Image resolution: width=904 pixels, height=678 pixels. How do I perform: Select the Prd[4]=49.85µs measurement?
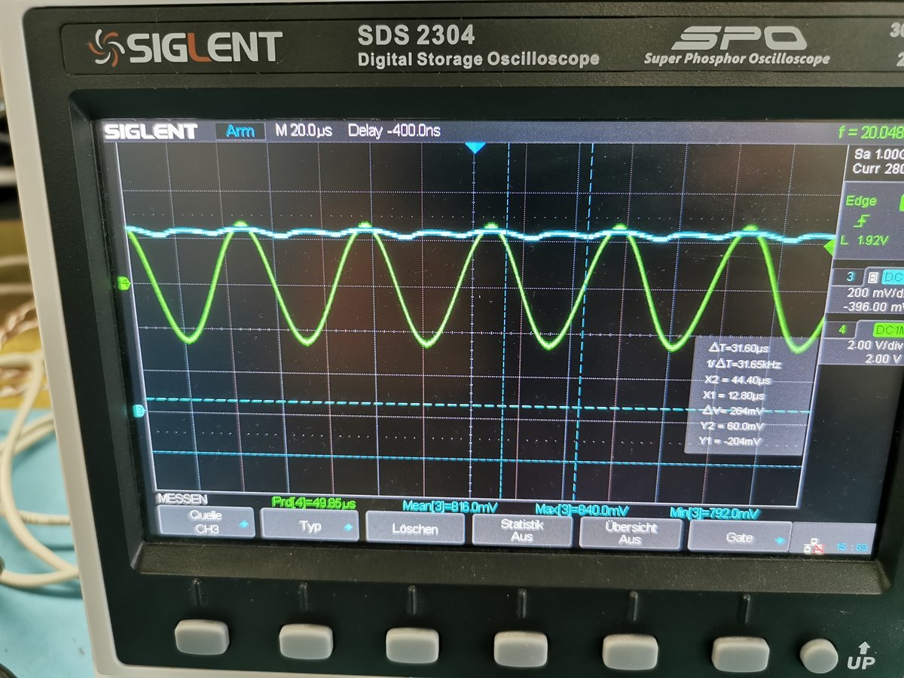coord(313,502)
